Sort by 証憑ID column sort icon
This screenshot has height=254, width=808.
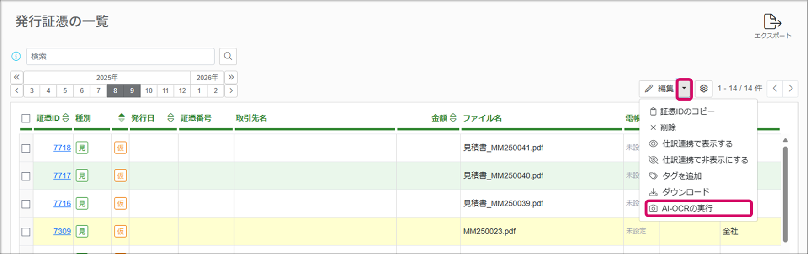point(66,118)
